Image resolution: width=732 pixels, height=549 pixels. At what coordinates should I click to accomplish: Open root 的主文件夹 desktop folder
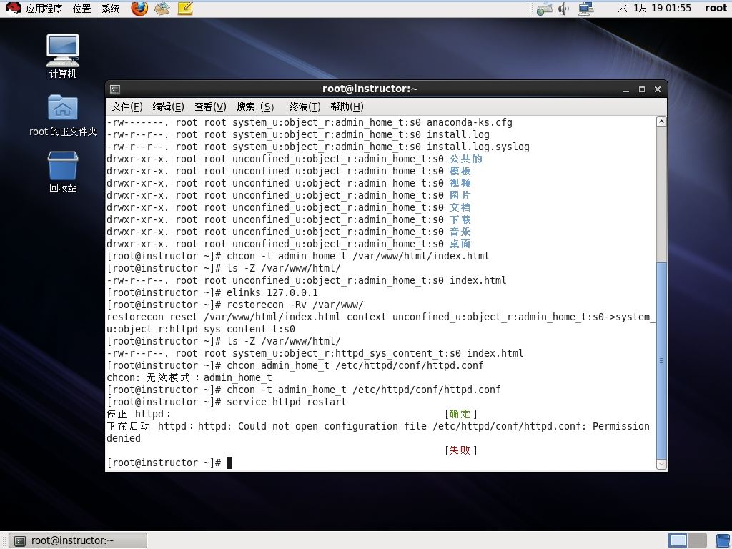click(63, 115)
